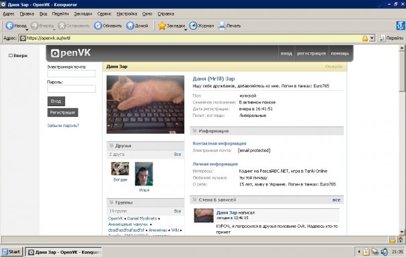Image resolution: width=406 pixels, height=258 pixels.
Task: Click the wall post author avatar thumbnail
Action: 204,215
